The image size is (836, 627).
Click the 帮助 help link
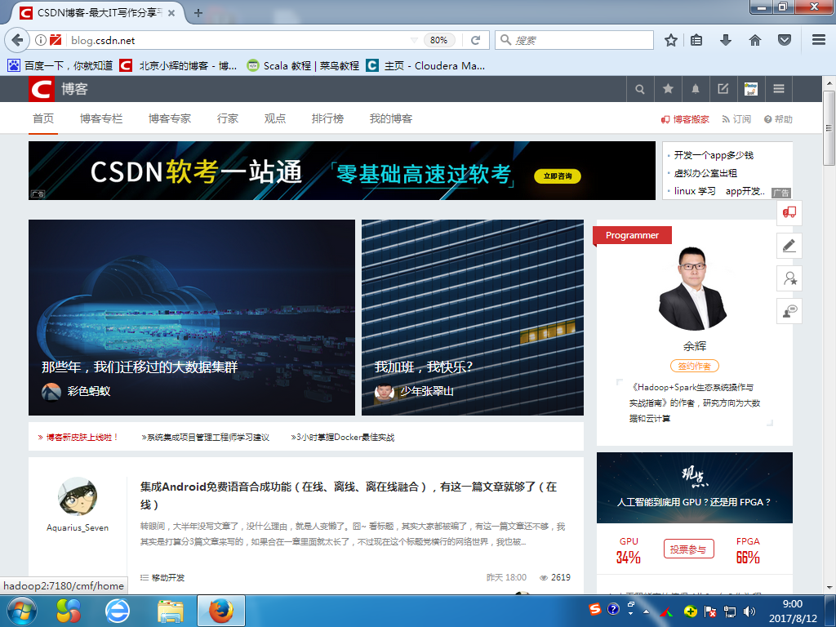pyautogui.click(x=778, y=119)
